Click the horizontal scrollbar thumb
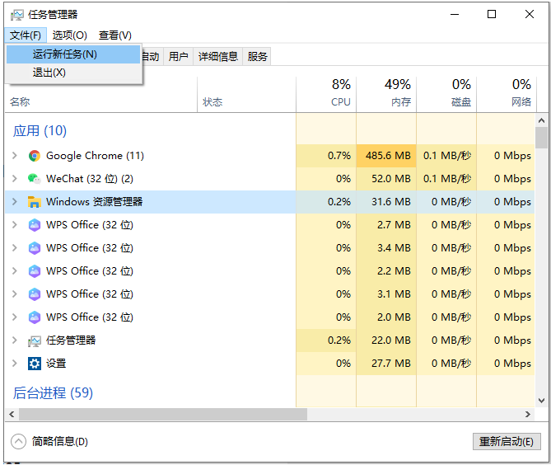This screenshot has width=551, height=465. [x=158, y=414]
